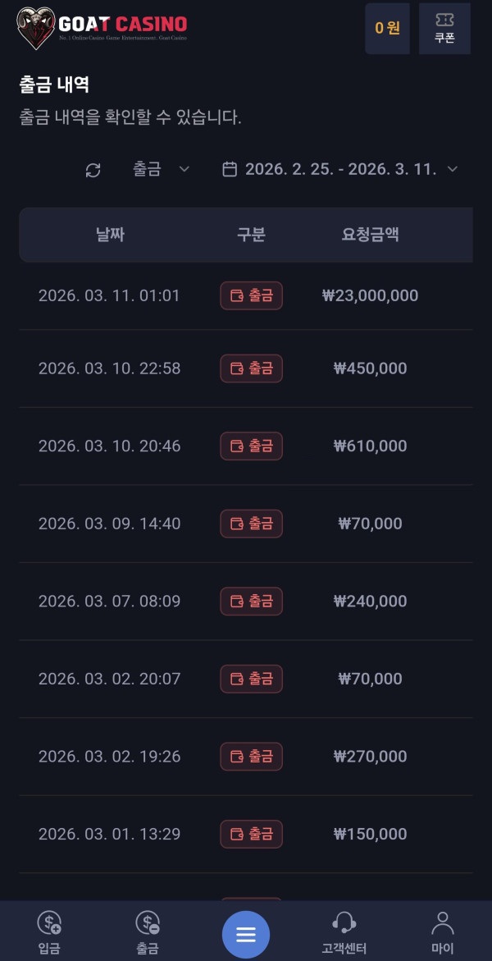Open the calendar icon for date range
Screen dimensions: 492x961
click(x=230, y=169)
